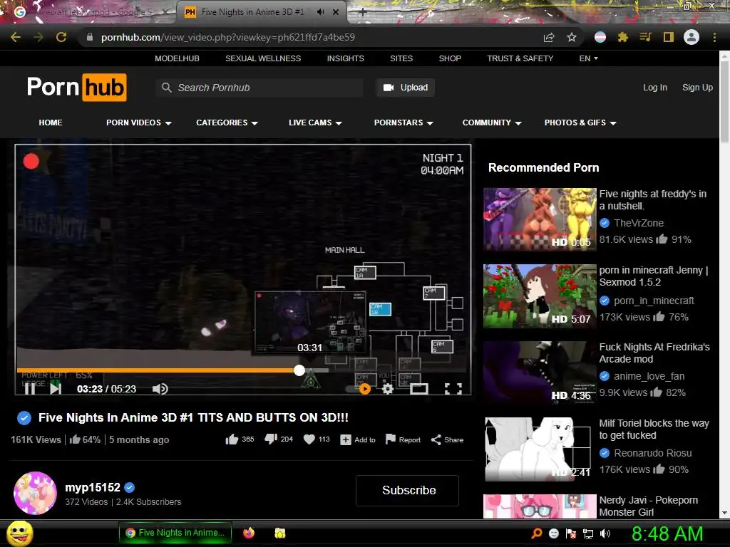Open the media control icon in browser toolbar

pyautogui.click(x=645, y=37)
